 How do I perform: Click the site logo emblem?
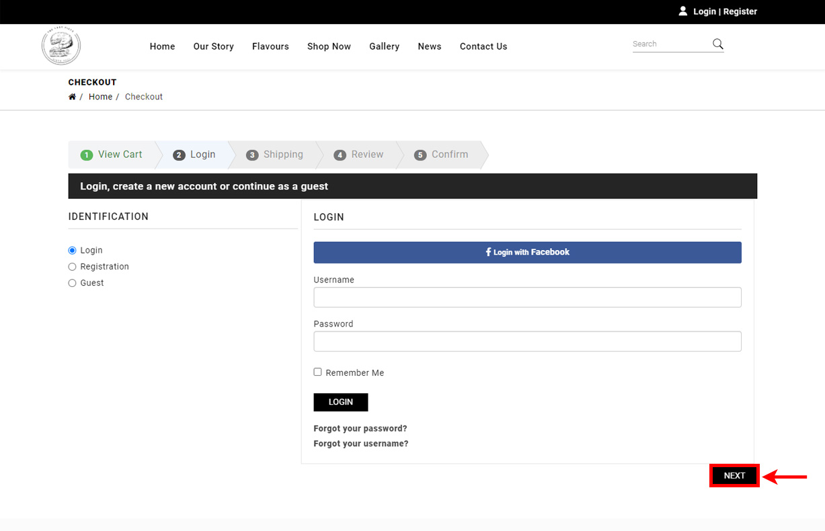click(61, 46)
